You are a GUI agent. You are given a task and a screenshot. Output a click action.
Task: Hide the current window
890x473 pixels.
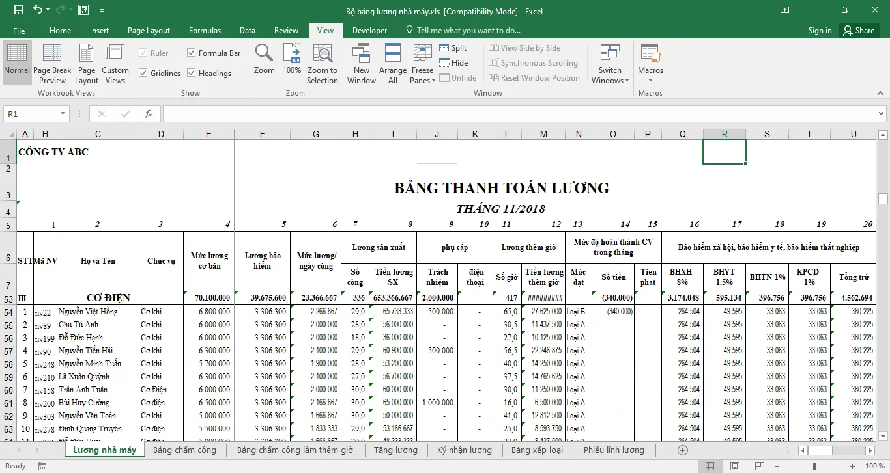coord(453,62)
